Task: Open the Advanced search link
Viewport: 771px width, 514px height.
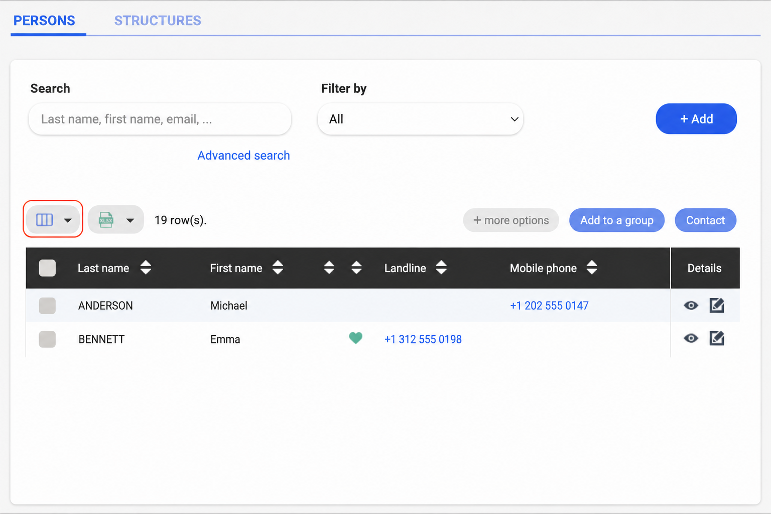Action: [243, 156]
